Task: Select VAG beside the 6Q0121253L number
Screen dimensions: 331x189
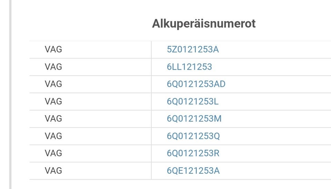Action: (x=53, y=102)
